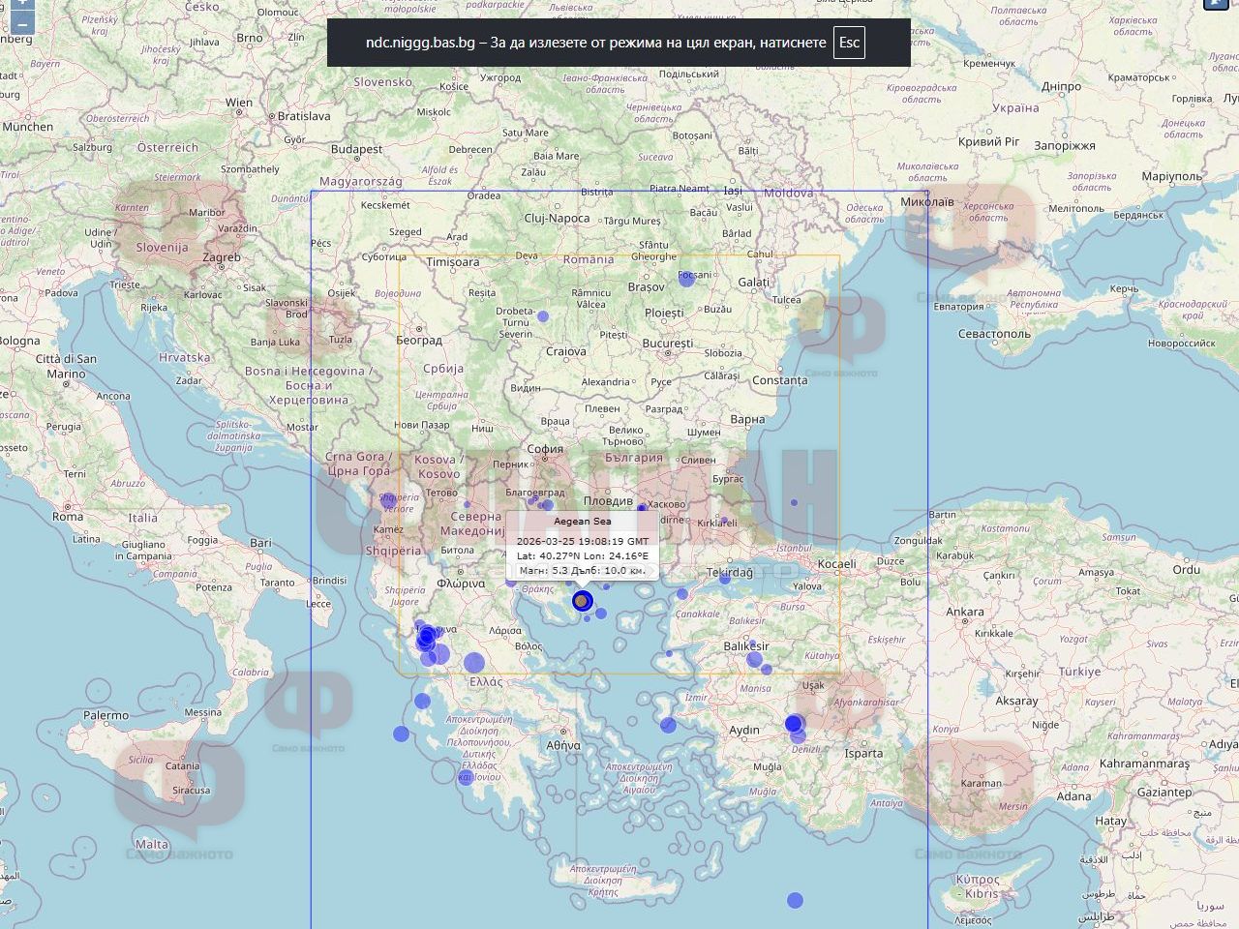Click the София city label on map
The width and height of the screenshot is (1239, 929).
(545, 449)
